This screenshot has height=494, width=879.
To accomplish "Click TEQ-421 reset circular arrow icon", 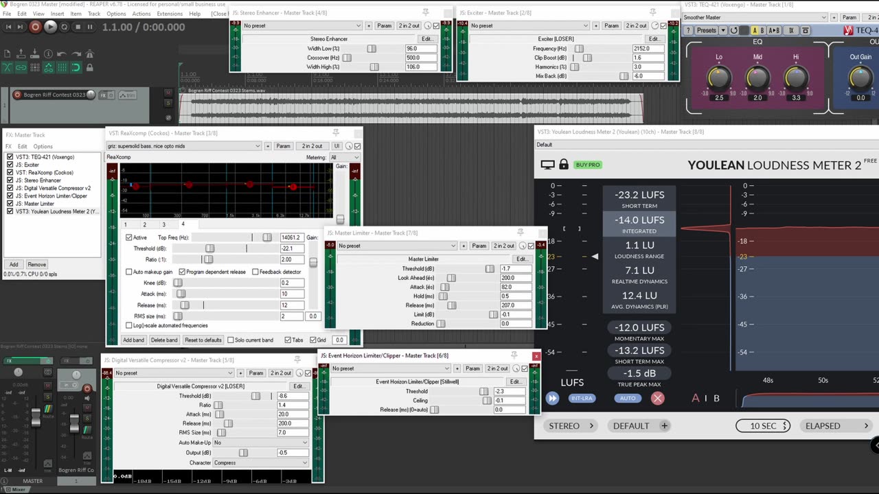I will [x=734, y=30].
